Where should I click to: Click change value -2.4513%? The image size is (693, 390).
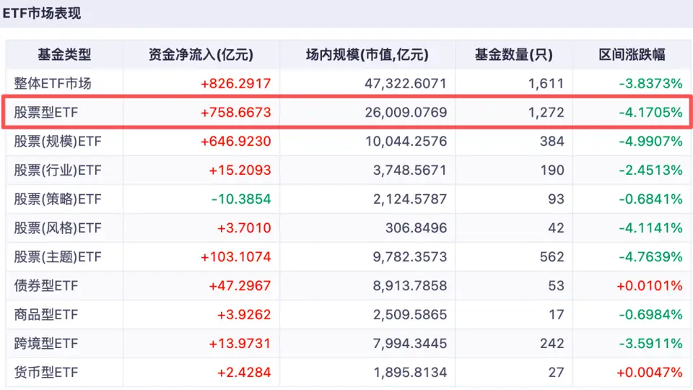click(650, 170)
